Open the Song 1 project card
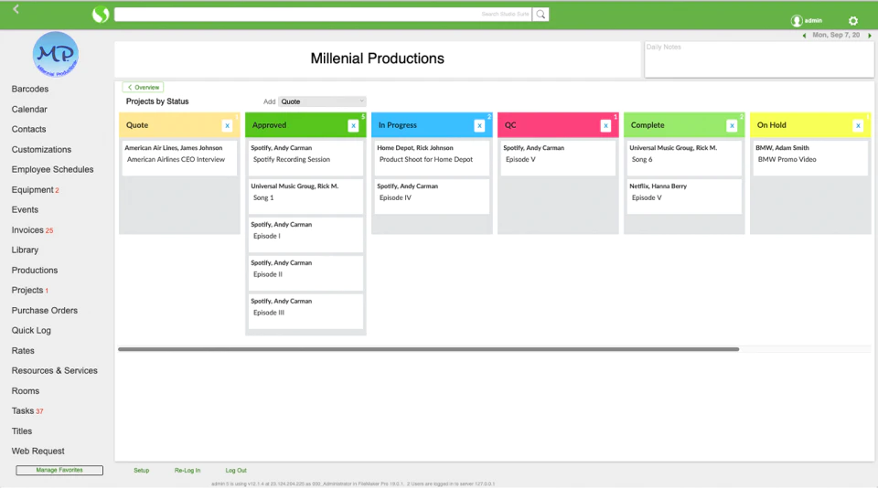Viewport: 878px width, 489px height. (x=305, y=197)
